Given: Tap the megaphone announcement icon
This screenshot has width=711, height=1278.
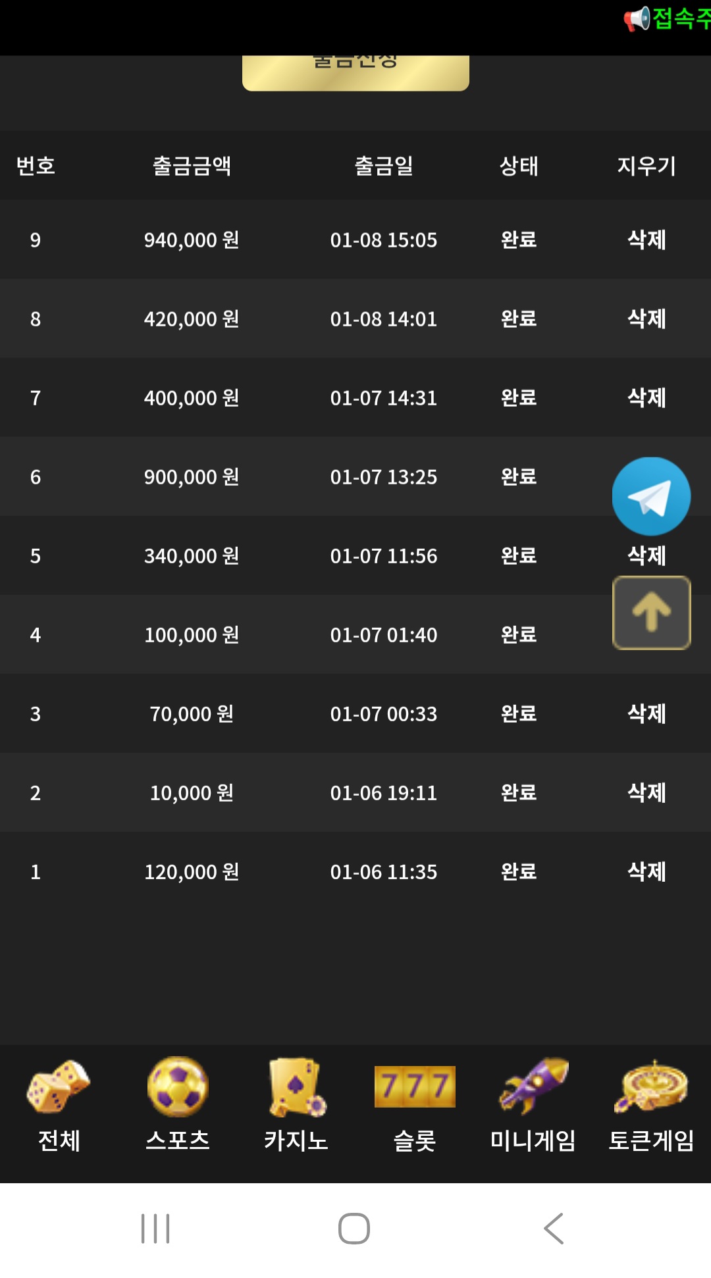Looking at the screenshot, I should (637, 19).
